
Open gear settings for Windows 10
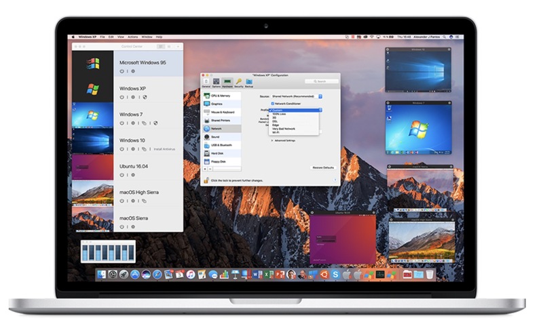(133, 149)
